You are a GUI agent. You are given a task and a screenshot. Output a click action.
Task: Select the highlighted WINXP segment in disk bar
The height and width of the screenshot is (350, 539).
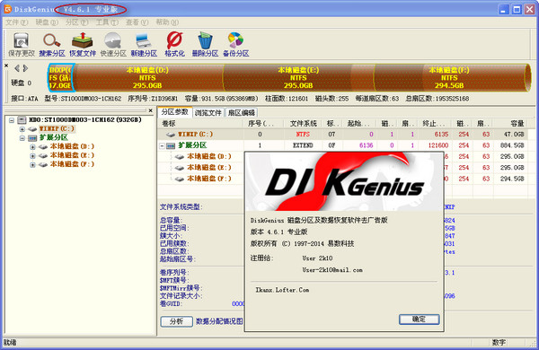[x=60, y=77]
